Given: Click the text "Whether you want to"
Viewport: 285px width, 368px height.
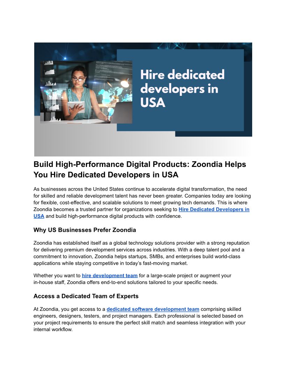Looking at the screenshot, I should pyautogui.click(x=57, y=276).
